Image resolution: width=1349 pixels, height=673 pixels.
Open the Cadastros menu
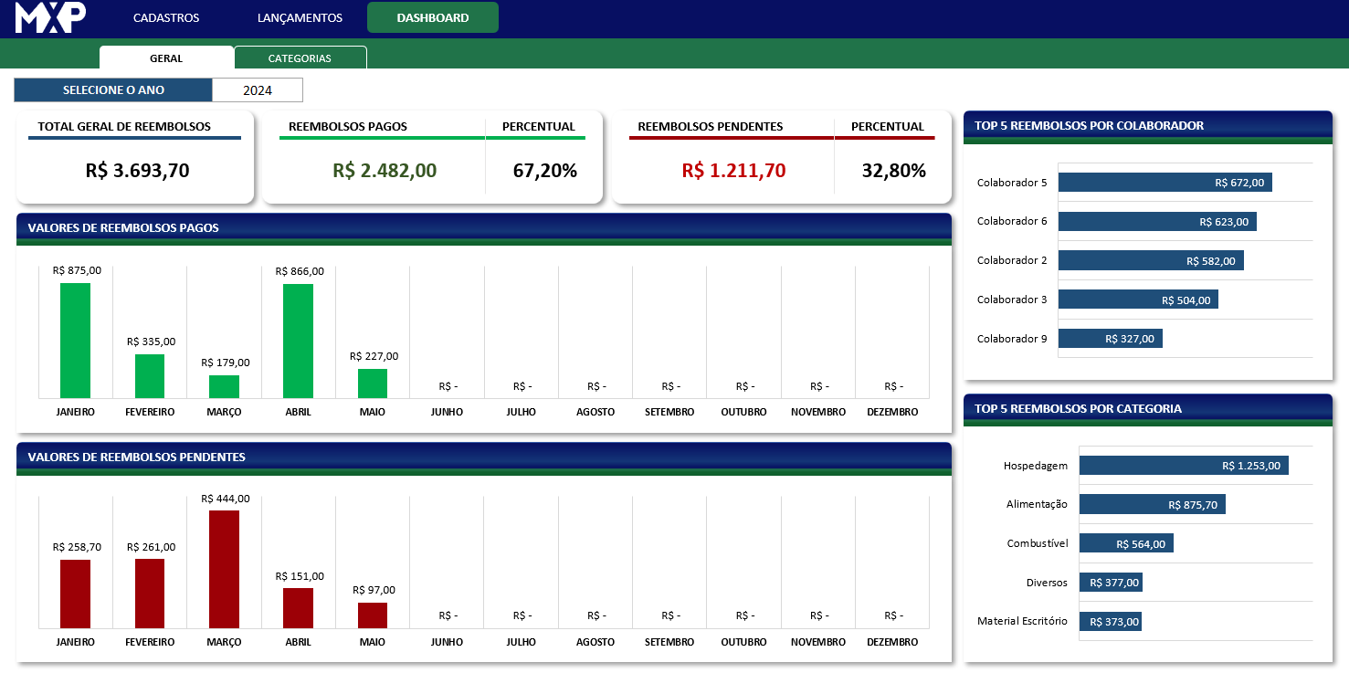tap(166, 17)
